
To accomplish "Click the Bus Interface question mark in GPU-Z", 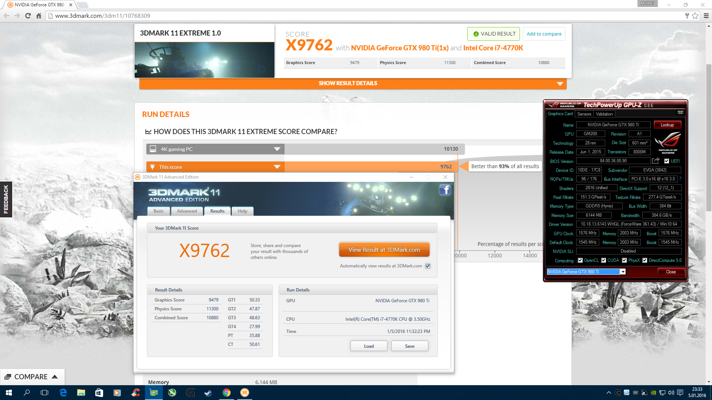I will (x=680, y=179).
